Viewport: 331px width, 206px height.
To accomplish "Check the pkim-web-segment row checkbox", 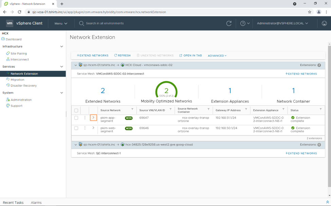I will (76, 128).
